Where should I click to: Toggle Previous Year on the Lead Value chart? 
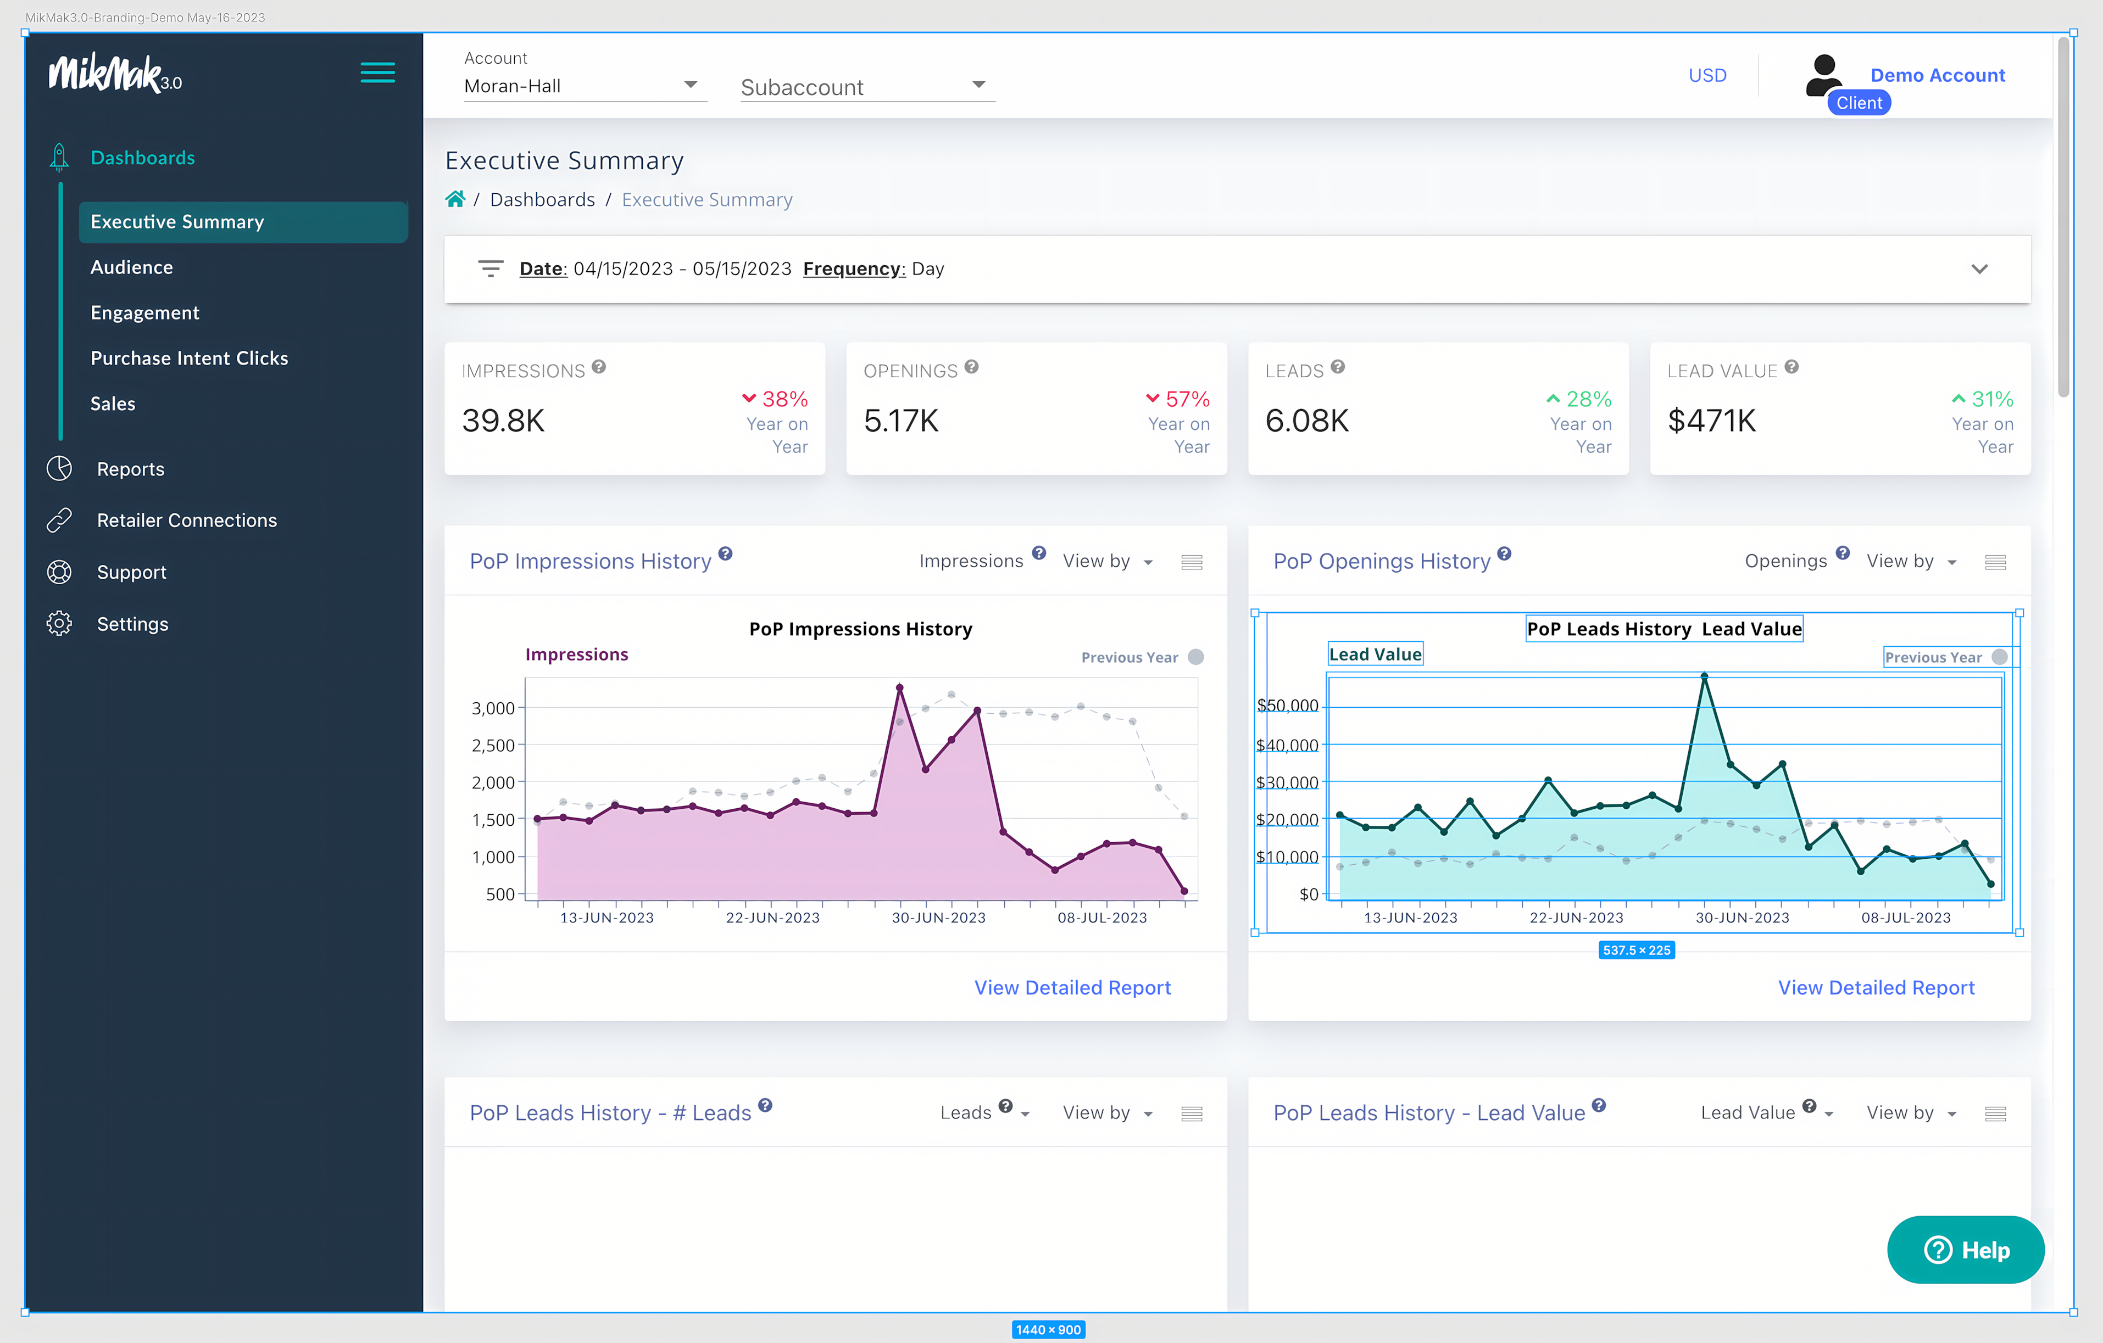pos(1999,656)
